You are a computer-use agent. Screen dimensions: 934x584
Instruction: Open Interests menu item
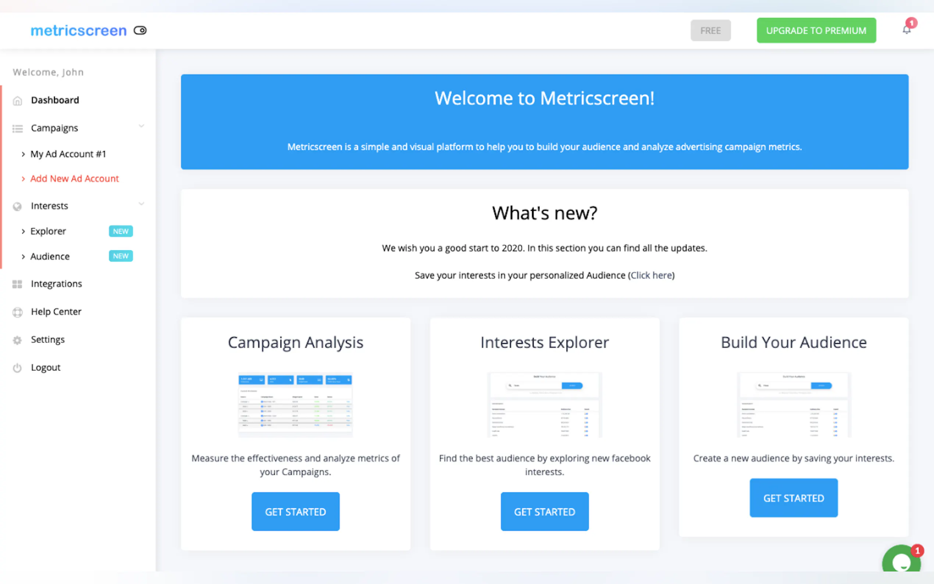coord(49,206)
